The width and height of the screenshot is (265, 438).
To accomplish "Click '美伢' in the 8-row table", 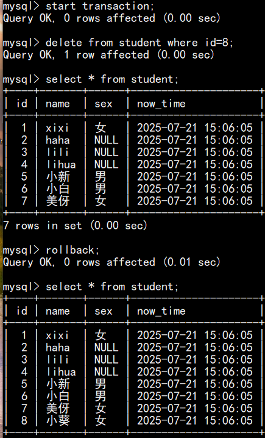I will coord(58,408).
